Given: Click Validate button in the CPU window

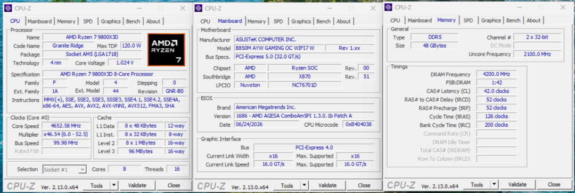Looking at the screenshot, I should 137,186.
